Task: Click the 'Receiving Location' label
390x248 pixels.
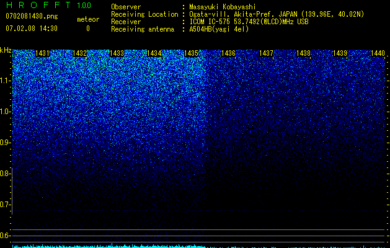Action: (x=144, y=14)
